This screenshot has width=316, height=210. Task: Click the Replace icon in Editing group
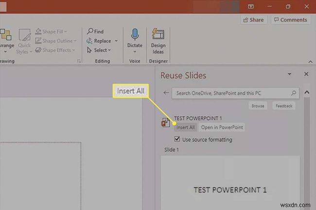click(x=89, y=41)
